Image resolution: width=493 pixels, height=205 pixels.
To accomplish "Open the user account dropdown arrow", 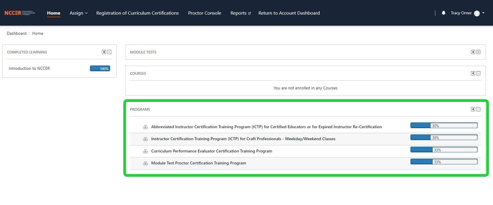I will (483, 13).
